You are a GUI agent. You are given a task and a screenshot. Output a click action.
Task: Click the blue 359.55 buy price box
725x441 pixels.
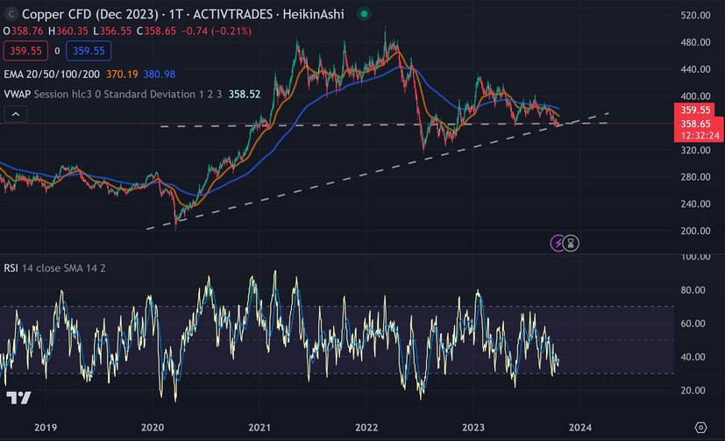click(x=89, y=51)
